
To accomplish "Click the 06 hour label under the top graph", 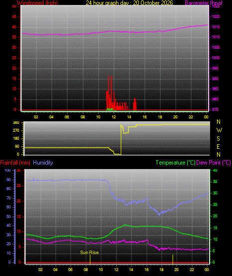I will point(67,117).
